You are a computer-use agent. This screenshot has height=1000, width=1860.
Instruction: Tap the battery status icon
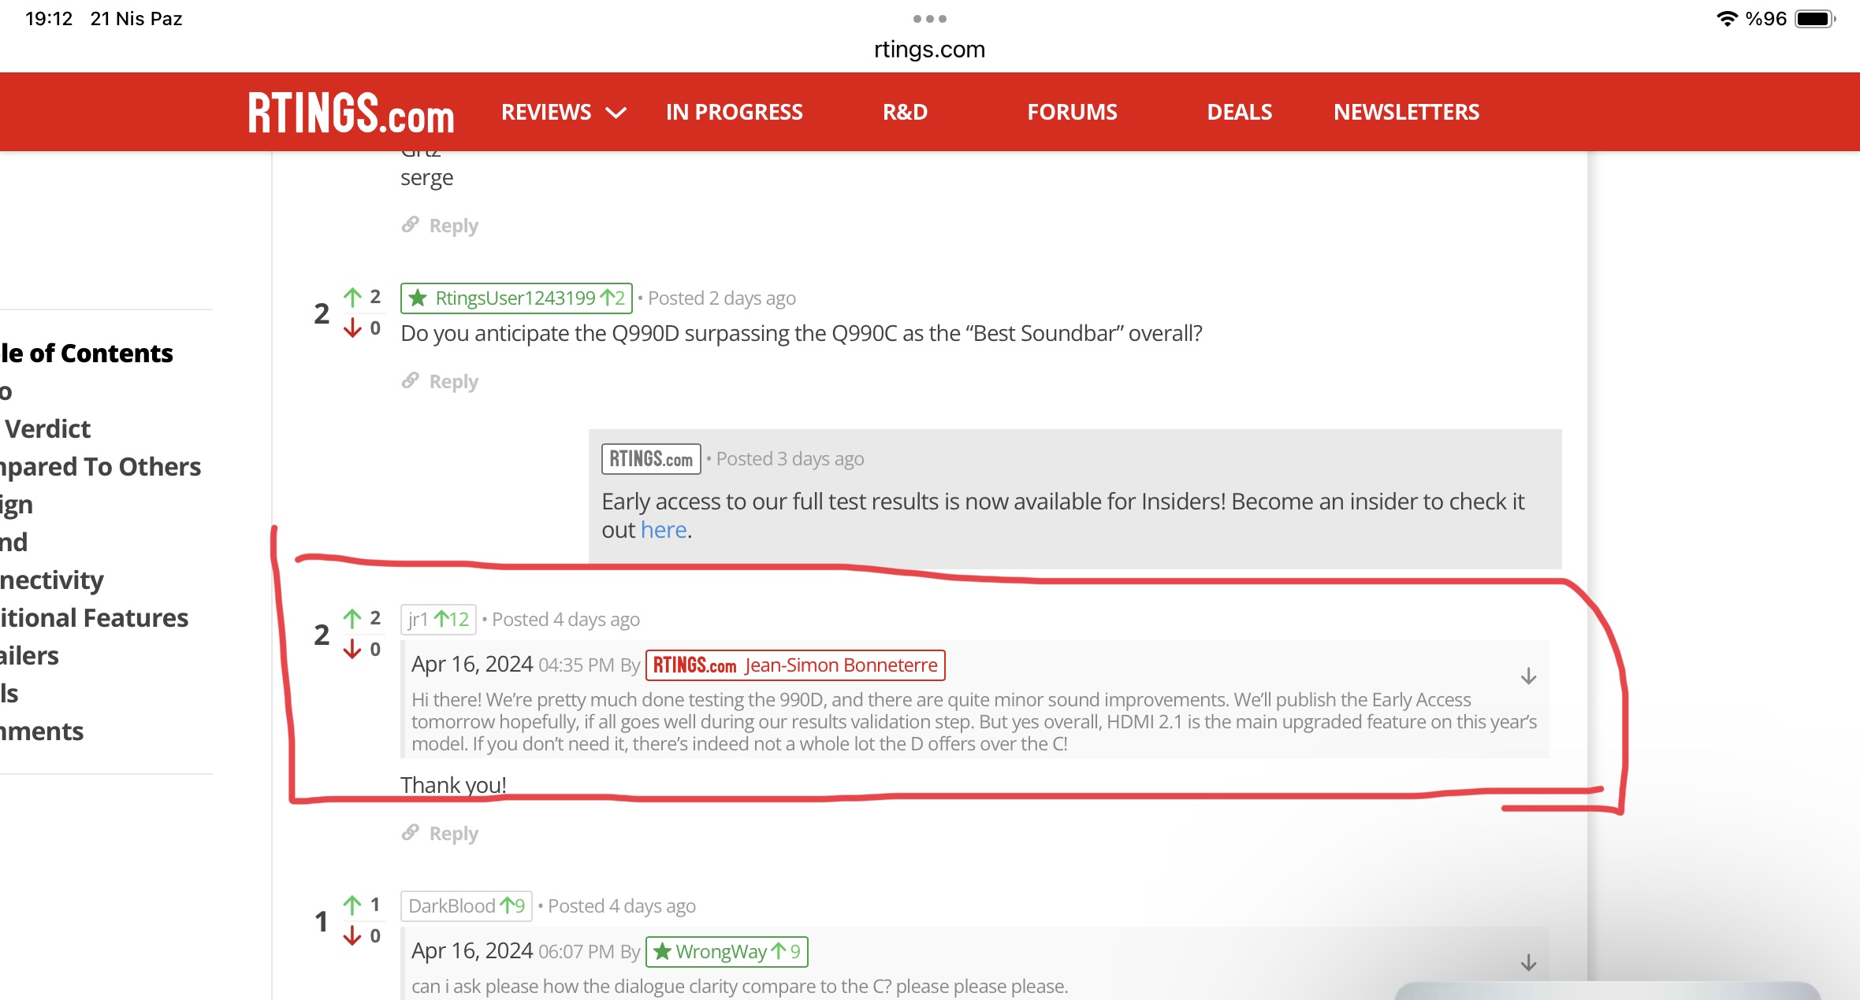coord(1814,19)
